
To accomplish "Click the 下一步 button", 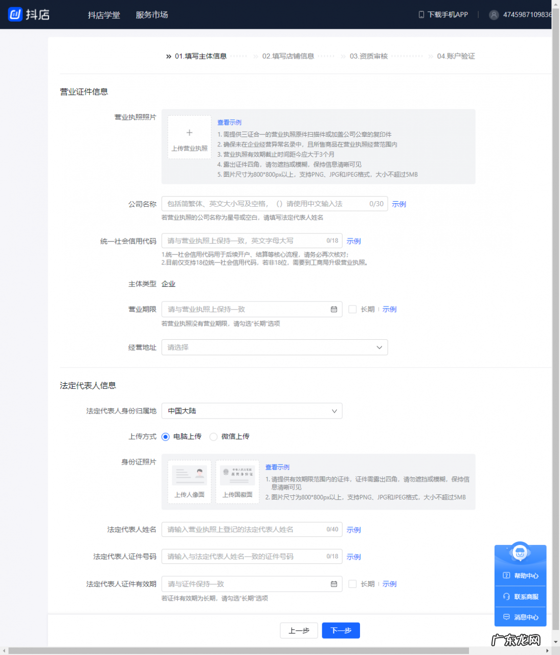I will click(x=341, y=630).
